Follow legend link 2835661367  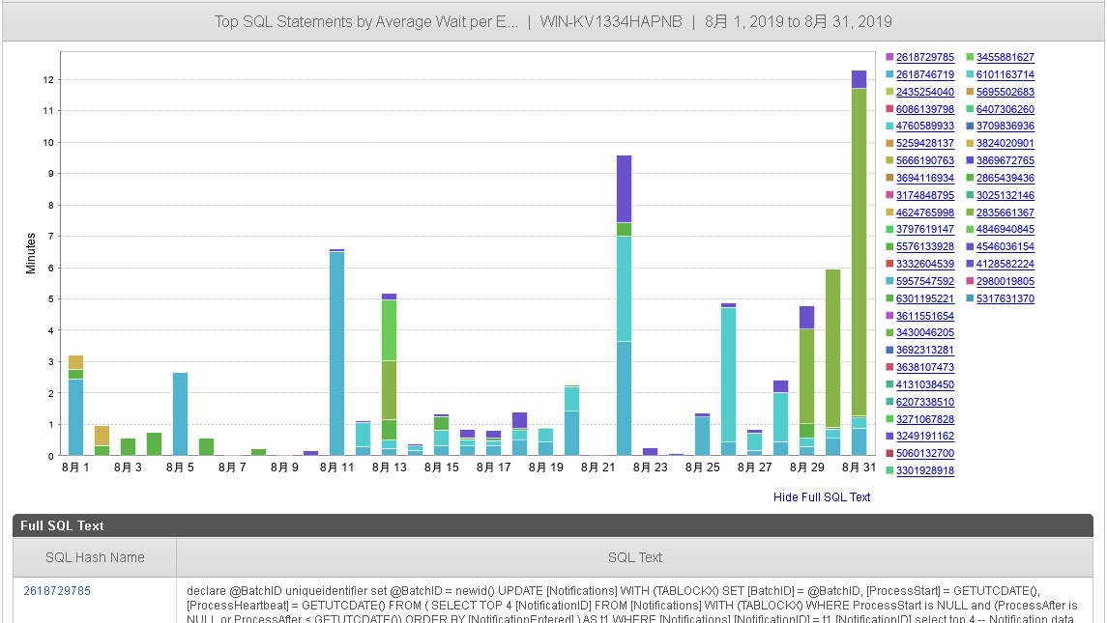click(1005, 212)
